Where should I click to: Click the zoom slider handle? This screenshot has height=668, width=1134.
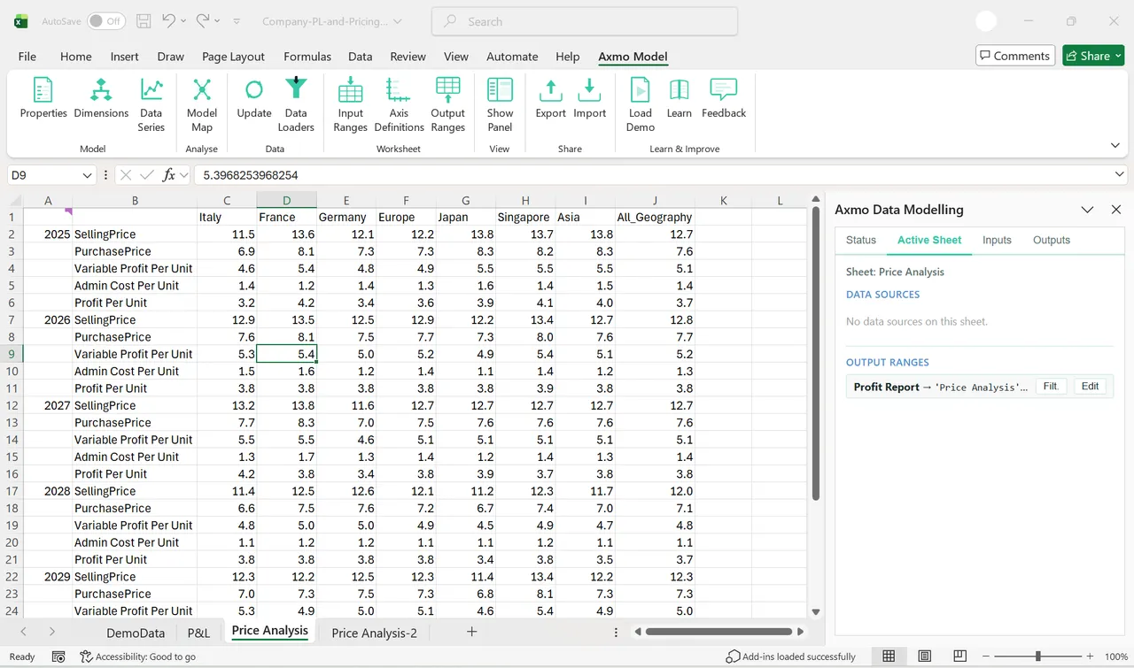pos(1037,656)
